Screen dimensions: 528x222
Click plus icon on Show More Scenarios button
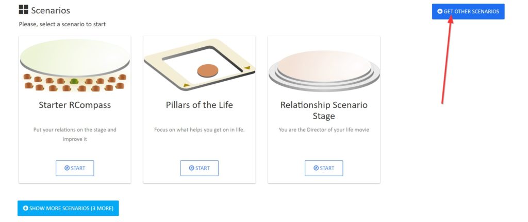[26, 208]
